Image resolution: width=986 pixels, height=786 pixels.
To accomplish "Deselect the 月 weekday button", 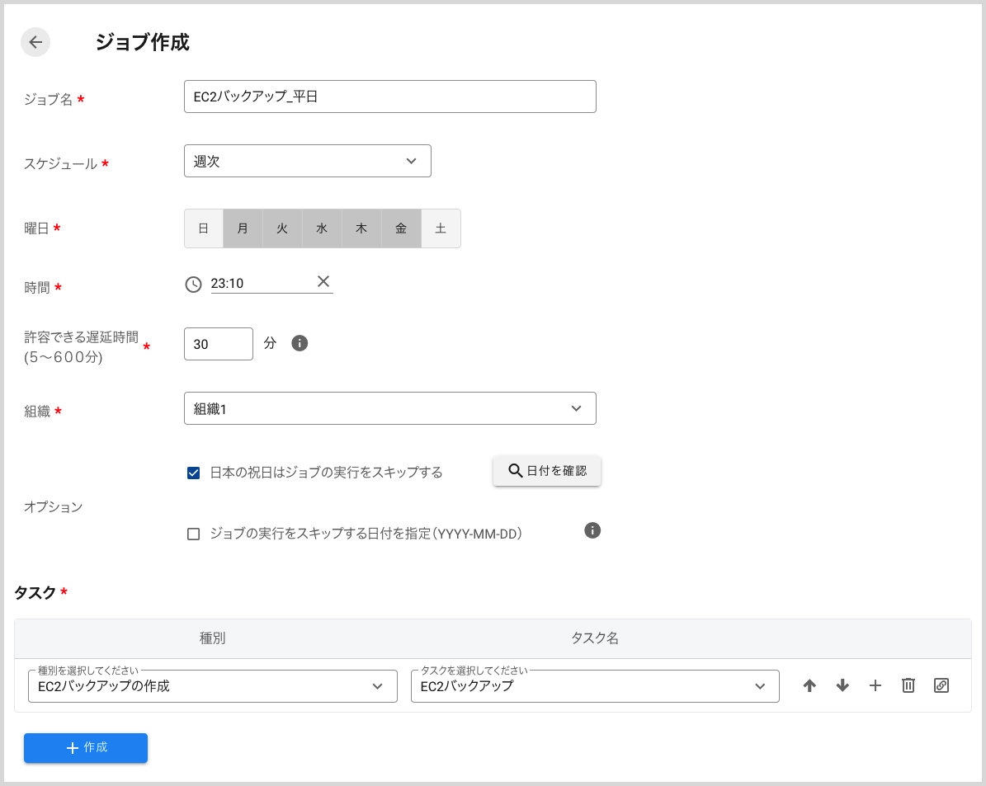I will point(243,228).
